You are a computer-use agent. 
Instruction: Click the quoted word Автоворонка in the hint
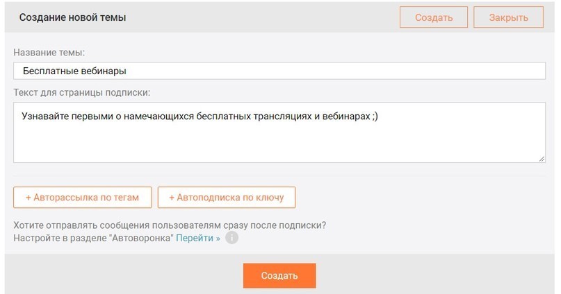pyautogui.click(x=143, y=238)
